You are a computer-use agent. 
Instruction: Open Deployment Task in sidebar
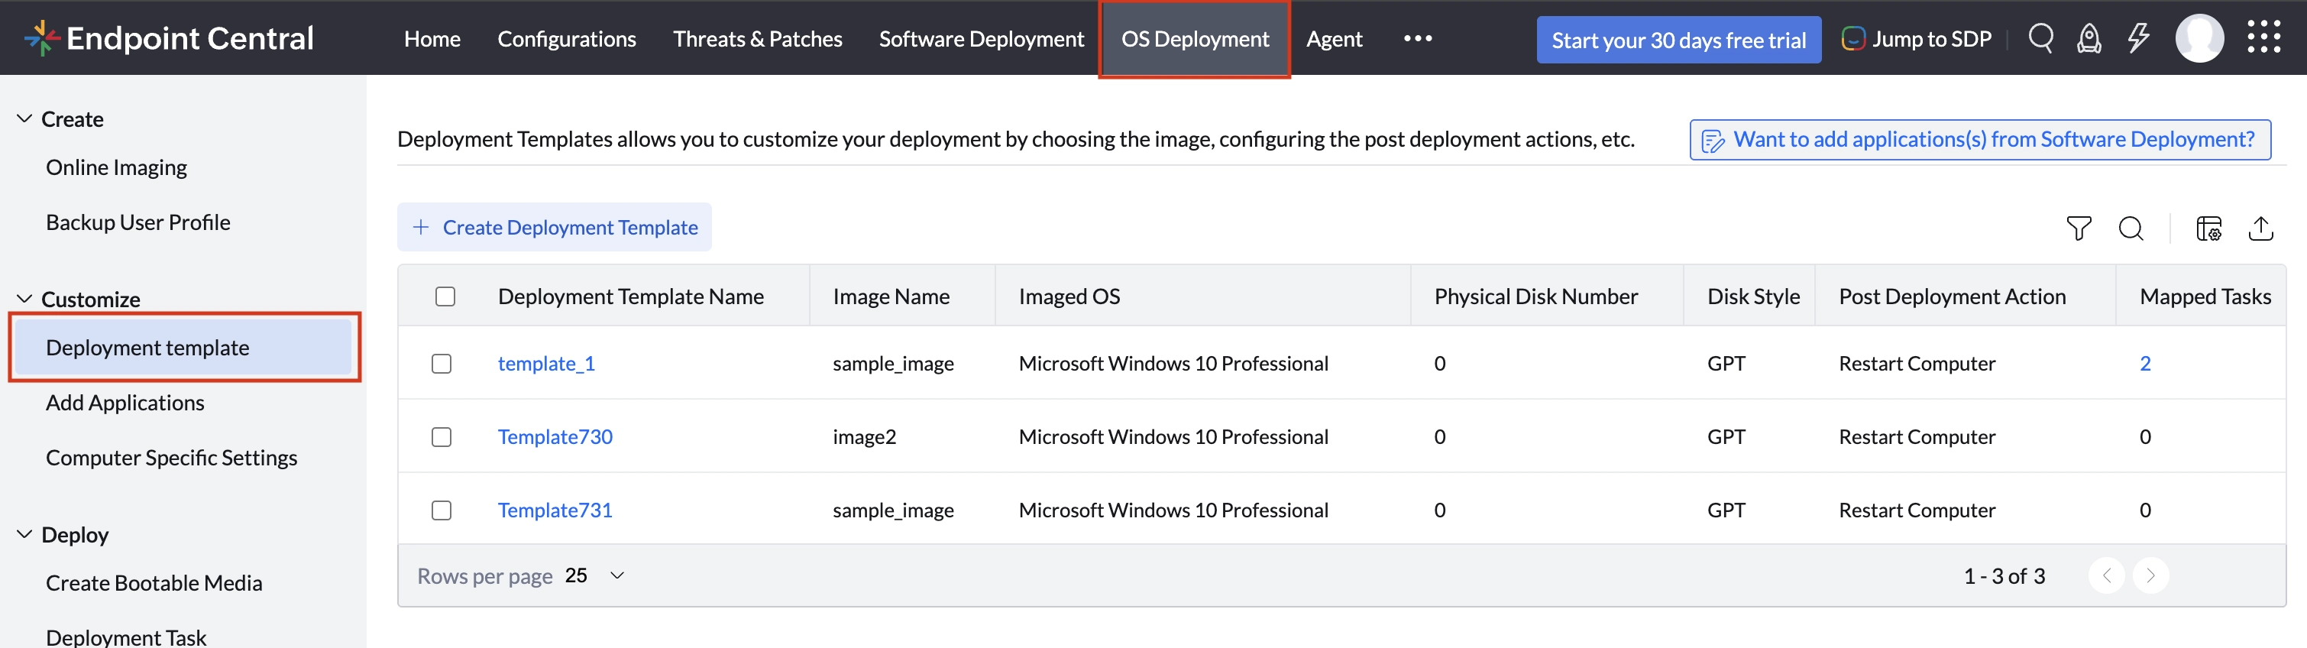tap(125, 637)
